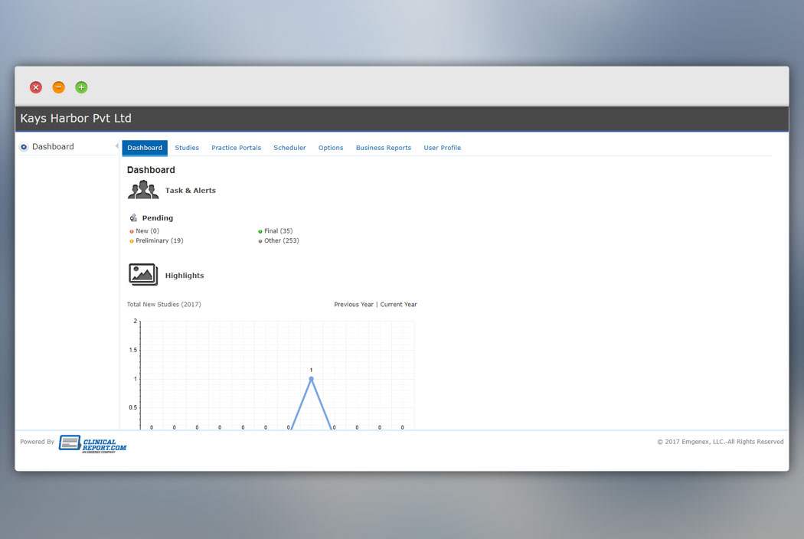Show Preliminary (19) pending studies
This screenshot has width=804, height=539.
[159, 240]
